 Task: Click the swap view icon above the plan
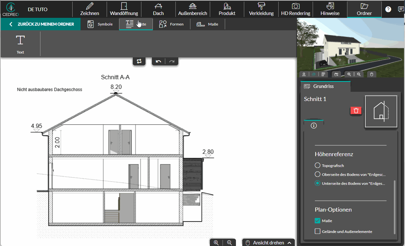(139, 61)
